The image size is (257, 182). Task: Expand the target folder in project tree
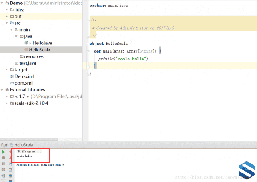(x=6, y=70)
